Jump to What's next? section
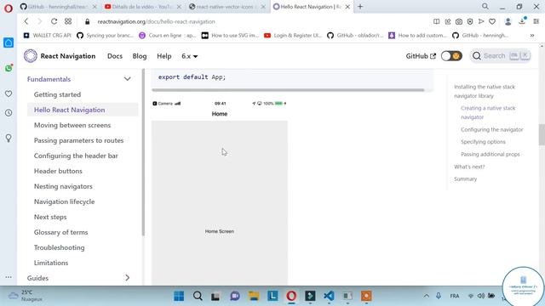The image size is (545, 306). click(x=469, y=167)
